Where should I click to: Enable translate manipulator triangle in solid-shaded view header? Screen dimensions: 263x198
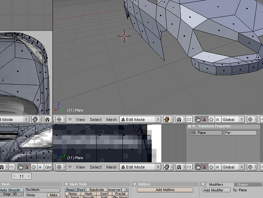point(204,120)
